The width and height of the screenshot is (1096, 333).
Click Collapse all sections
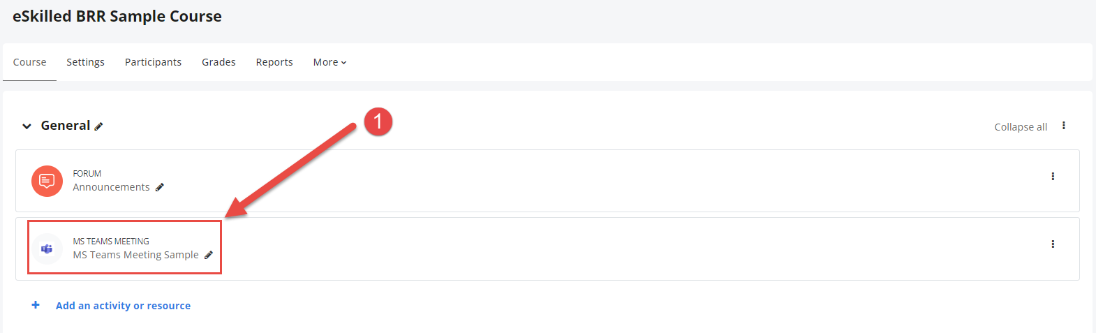pyautogui.click(x=1021, y=127)
